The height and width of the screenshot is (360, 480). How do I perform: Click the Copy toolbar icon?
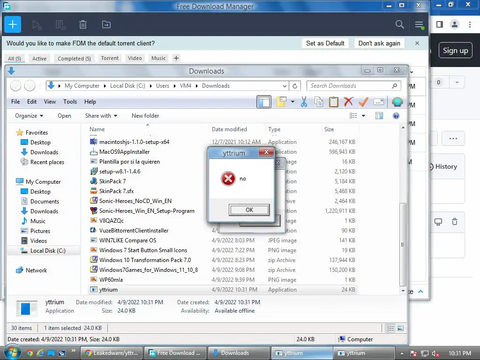tap(319, 102)
